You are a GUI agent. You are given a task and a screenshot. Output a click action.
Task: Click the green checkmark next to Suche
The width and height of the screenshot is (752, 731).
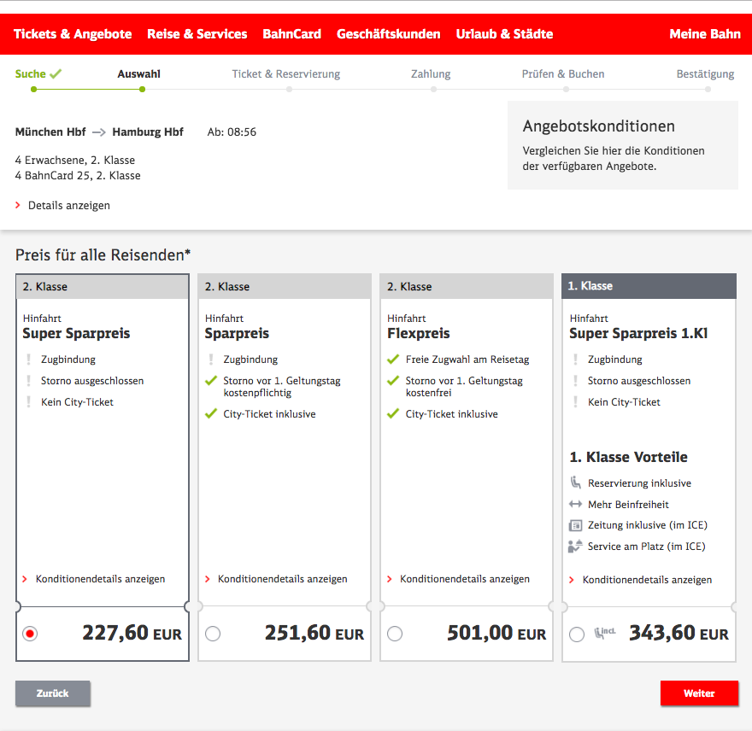coord(56,74)
